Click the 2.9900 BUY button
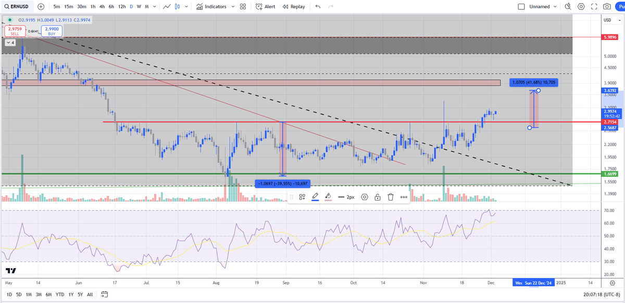The width and height of the screenshot is (625, 303). (51, 31)
